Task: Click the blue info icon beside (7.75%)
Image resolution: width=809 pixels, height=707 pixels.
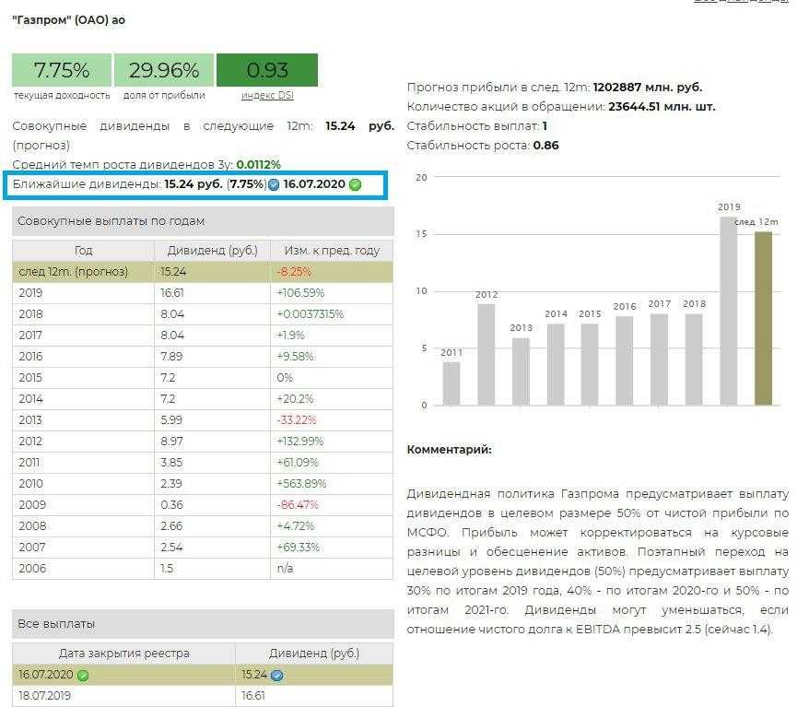Action: pyautogui.click(x=274, y=184)
